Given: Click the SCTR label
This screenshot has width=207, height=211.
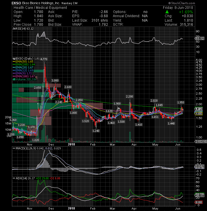Looking at the screenshot, I should [x=118, y=25].
